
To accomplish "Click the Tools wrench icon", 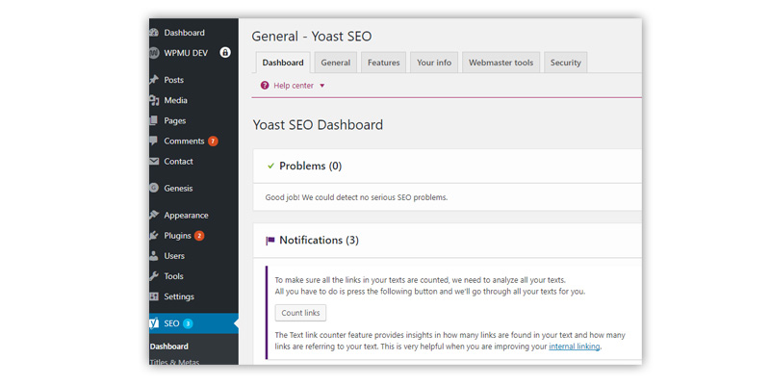I will [x=154, y=276].
